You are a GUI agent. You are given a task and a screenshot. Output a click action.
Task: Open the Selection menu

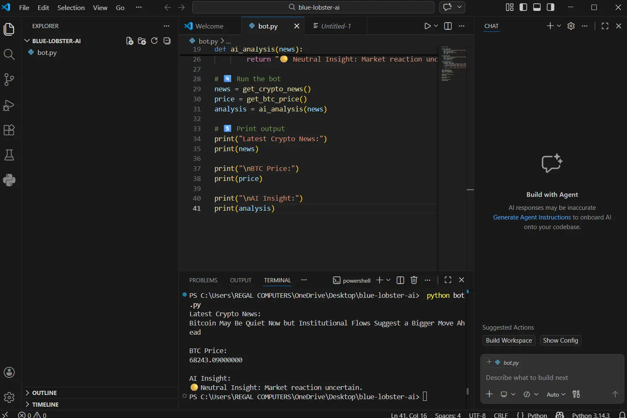(71, 8)
